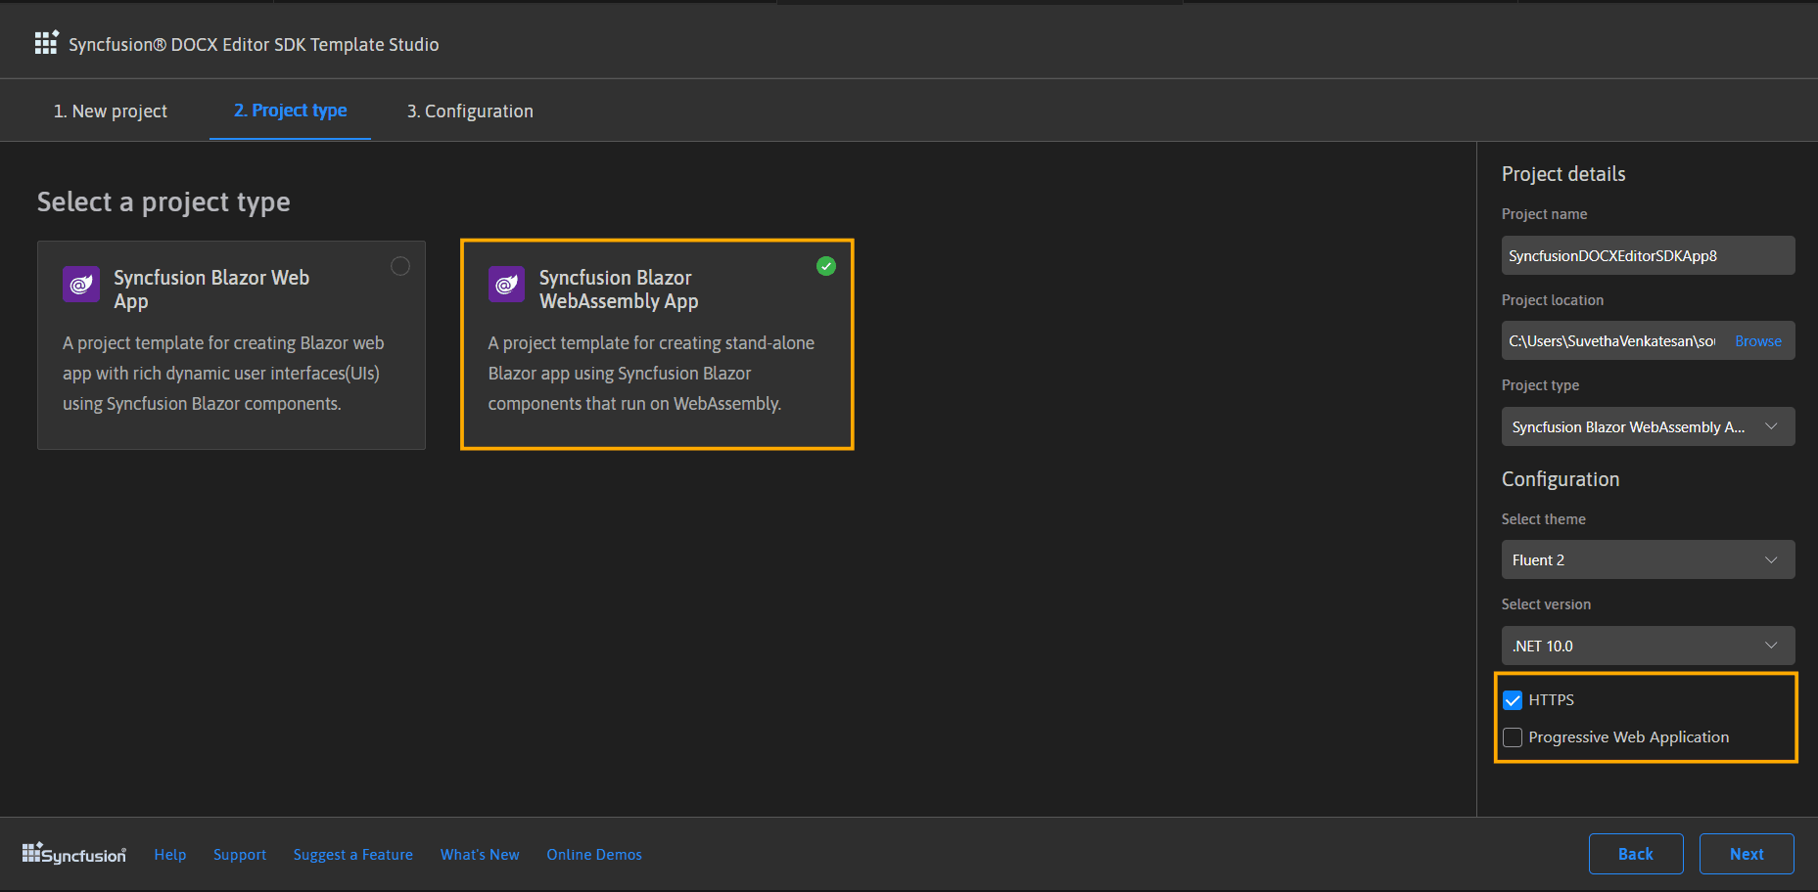Click the Blazor WebAssembly App purple icon
This screenshot has width=1818, height=892.
(x=506, y=285)
